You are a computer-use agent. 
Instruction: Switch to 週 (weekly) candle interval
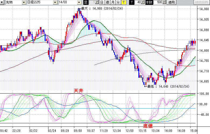(x=107, y=2)
